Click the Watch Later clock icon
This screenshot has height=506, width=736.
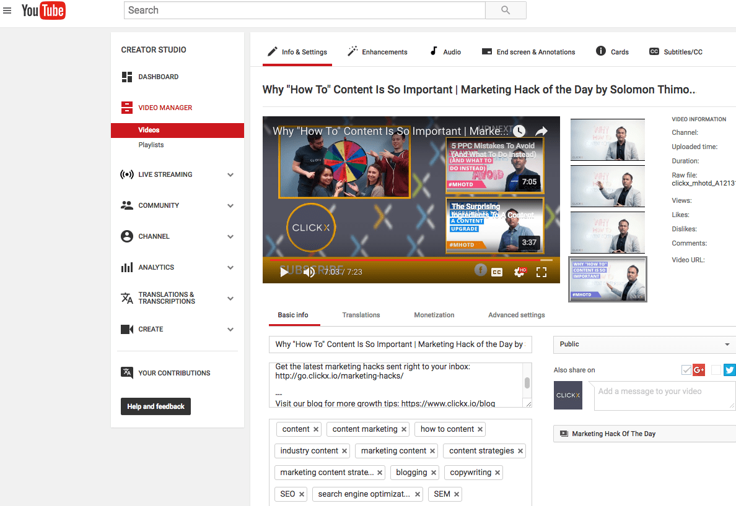click(519, 131)
